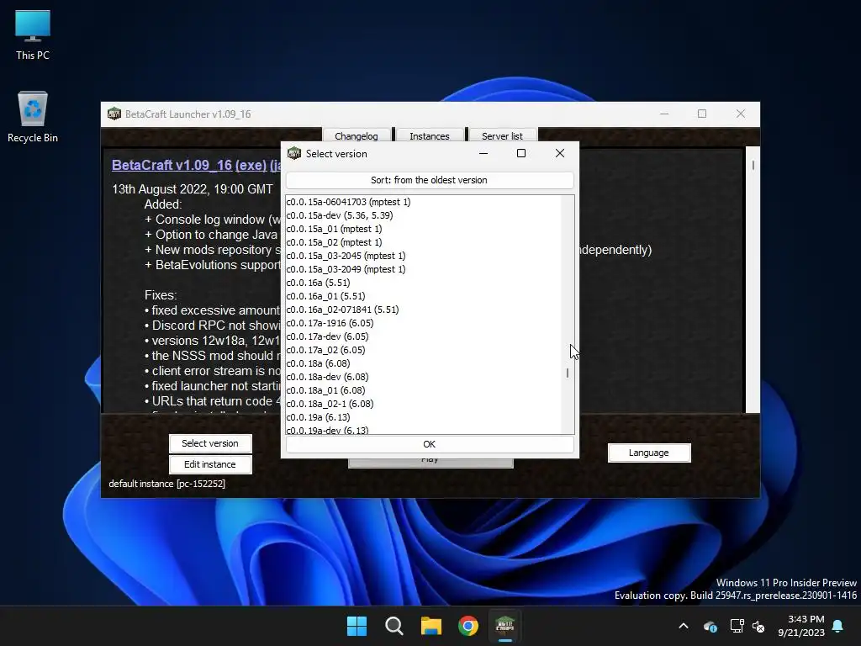Click the version list scrollbar thumb
The width and height of the screenshot is (861, 646).
click(x=568, y=373)
